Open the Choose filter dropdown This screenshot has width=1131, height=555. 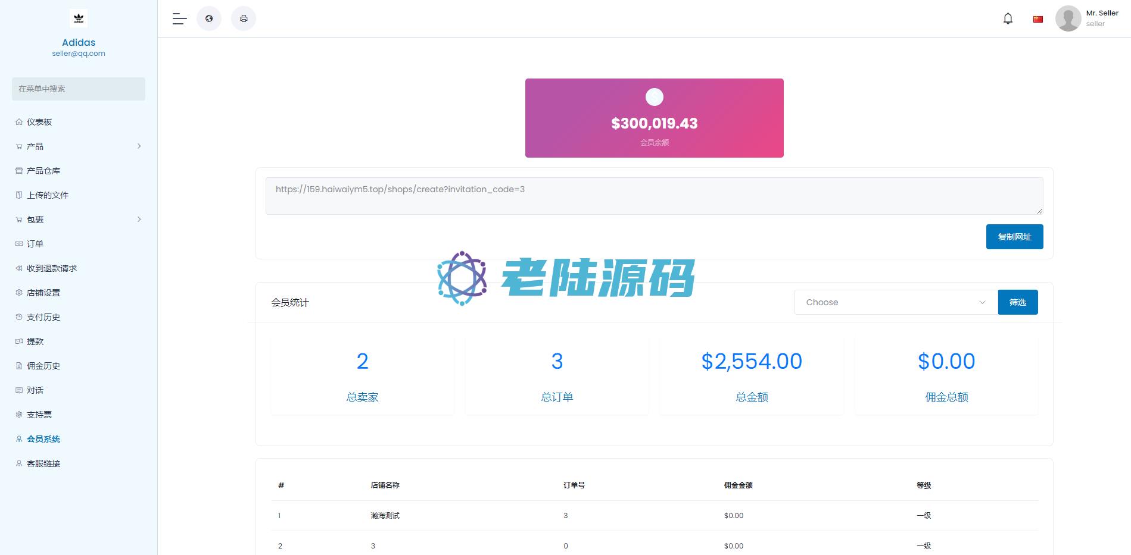[896, 302]
